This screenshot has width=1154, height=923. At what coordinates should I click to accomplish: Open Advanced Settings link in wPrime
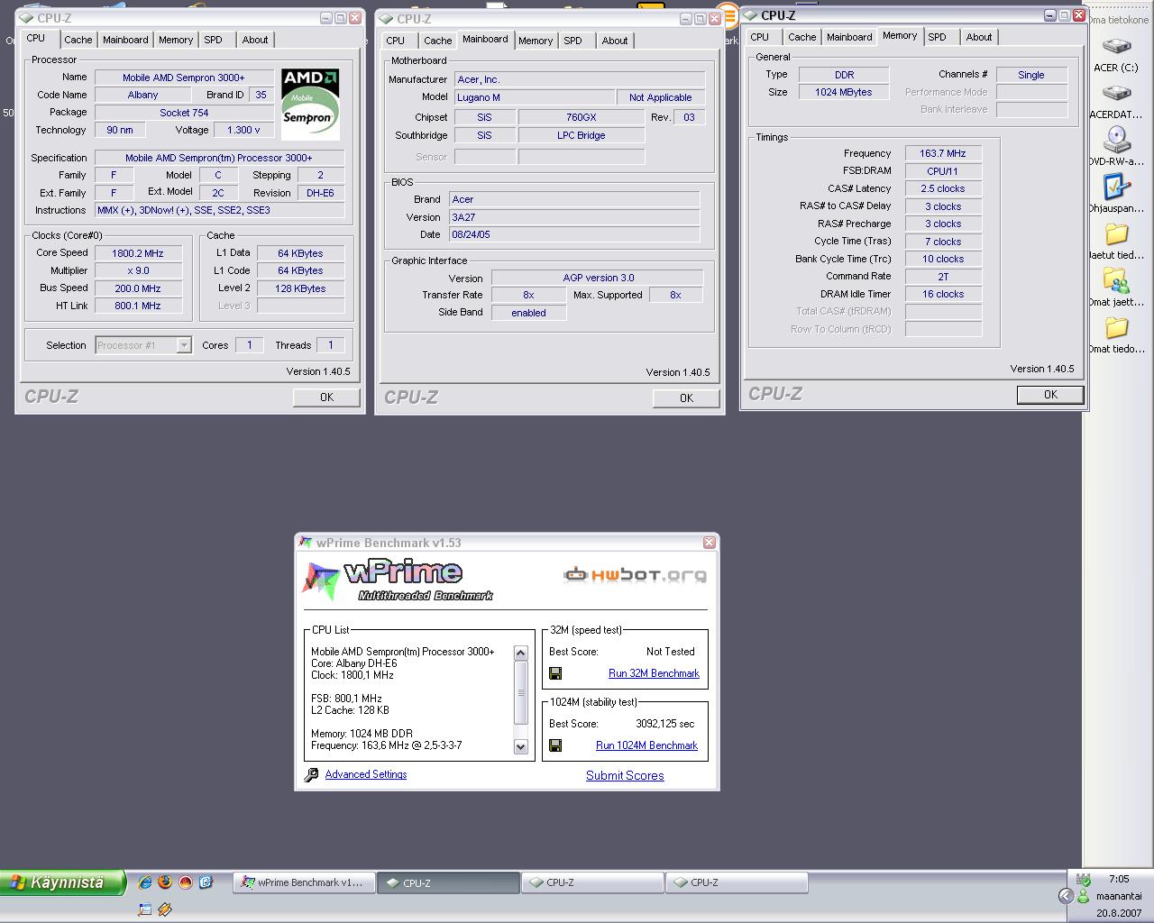coord(366,774)
